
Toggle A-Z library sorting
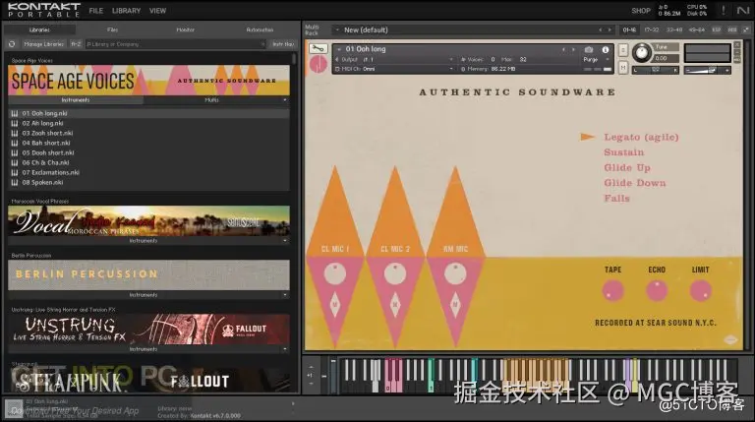tap(76, 44)
